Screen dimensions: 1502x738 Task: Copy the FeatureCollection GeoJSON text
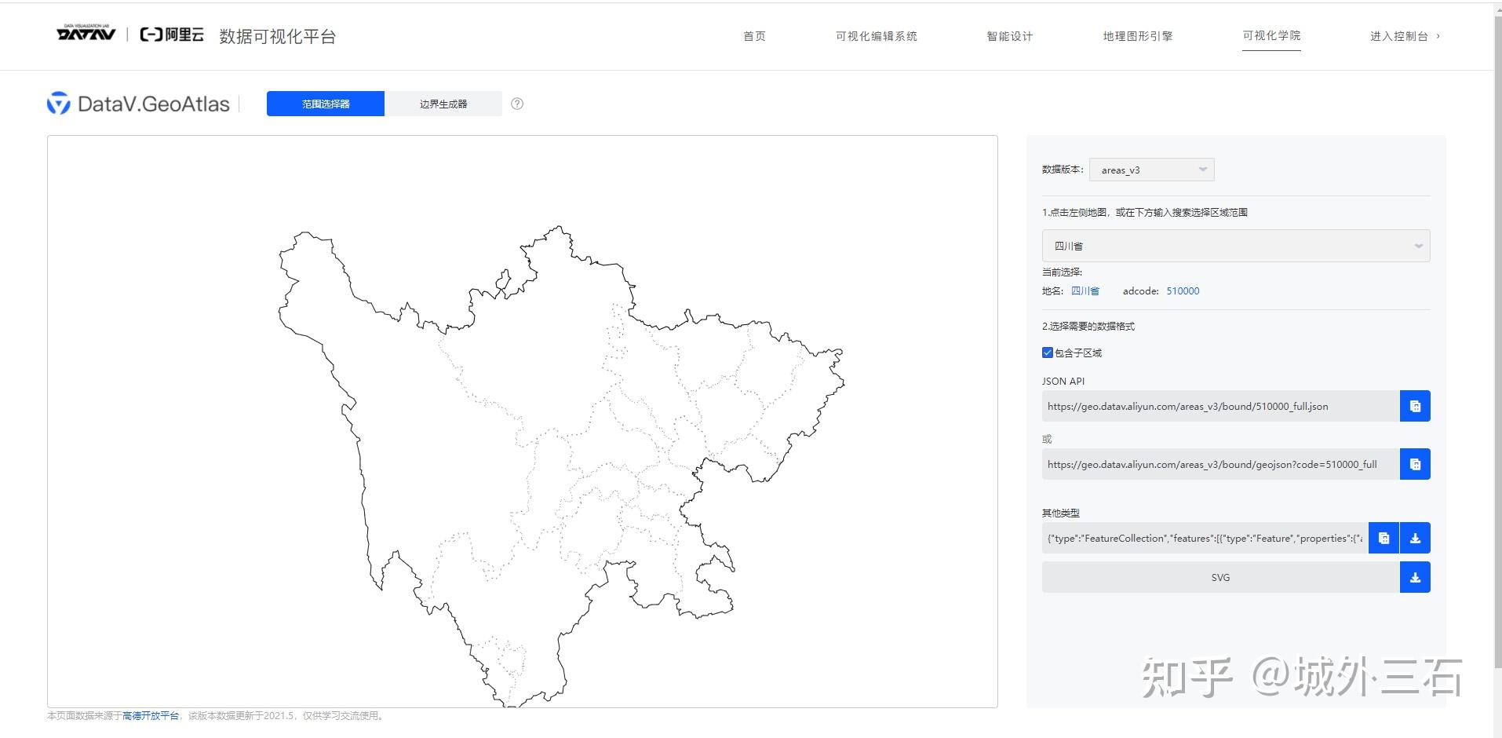(1384, 538)
